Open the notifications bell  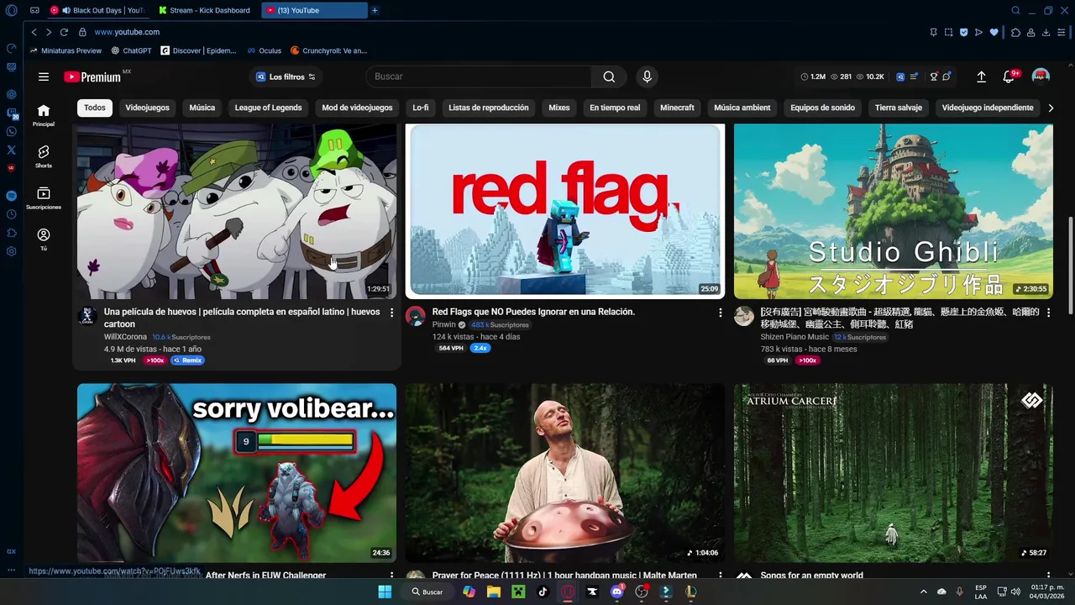click(1009, 76)
